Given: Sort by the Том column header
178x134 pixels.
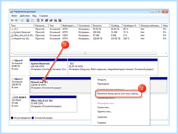Looking at the screenshot, I should point(22,26).
